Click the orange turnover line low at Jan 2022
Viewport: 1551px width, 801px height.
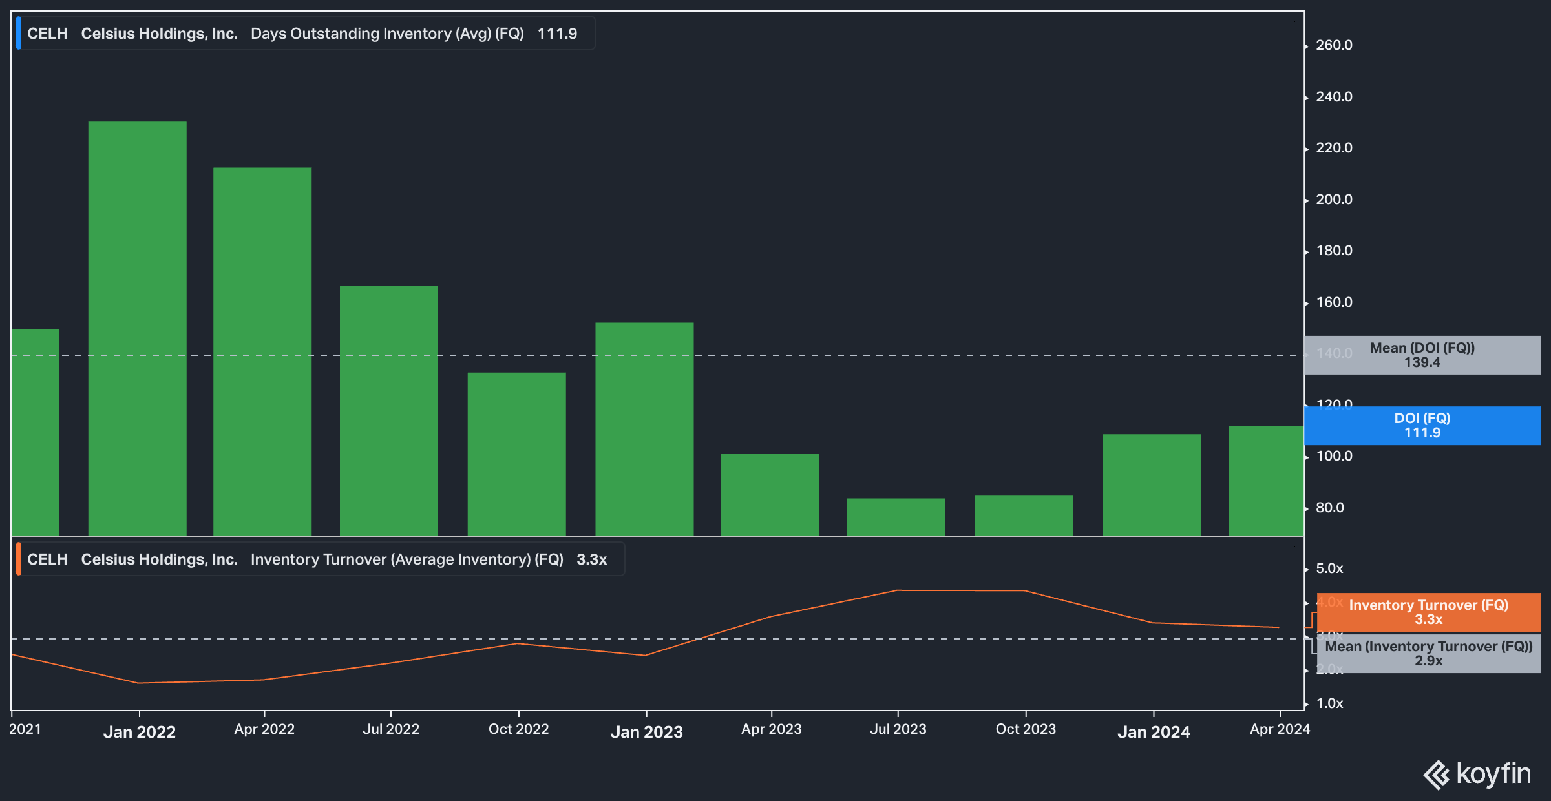[138, 683]
